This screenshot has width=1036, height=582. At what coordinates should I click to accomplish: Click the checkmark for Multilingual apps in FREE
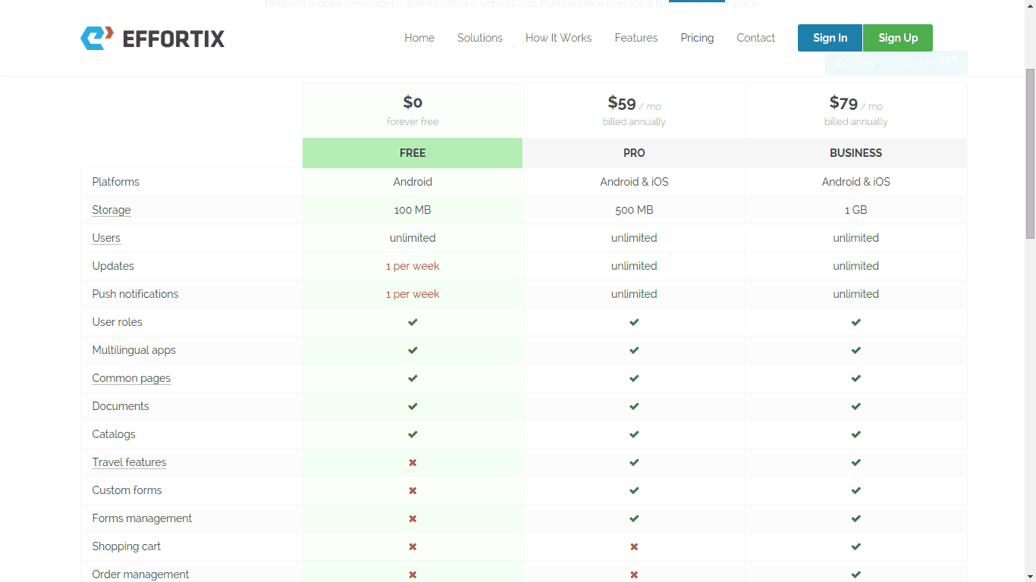click(x=413, y=350)
